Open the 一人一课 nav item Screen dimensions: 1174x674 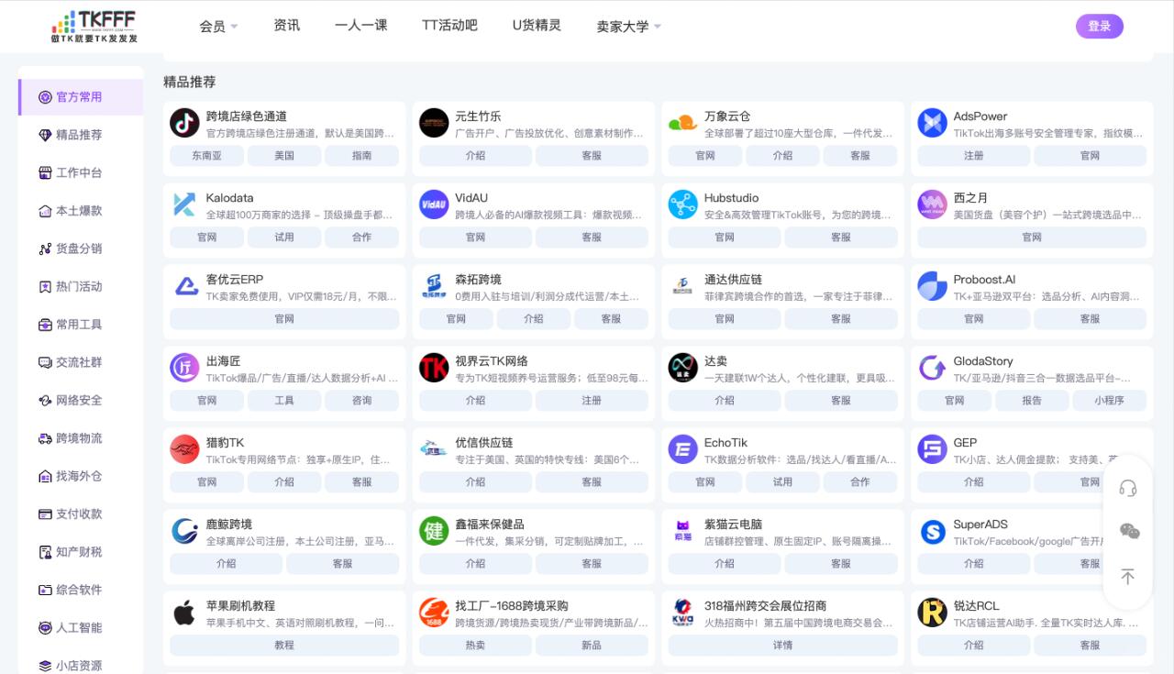pyautogui.click(x=361, y=26)
